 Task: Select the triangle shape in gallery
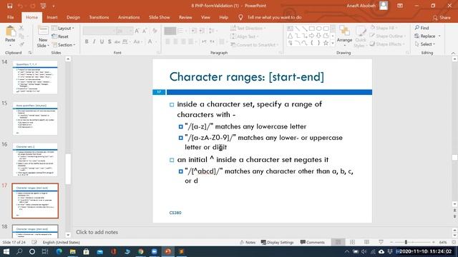290,36
